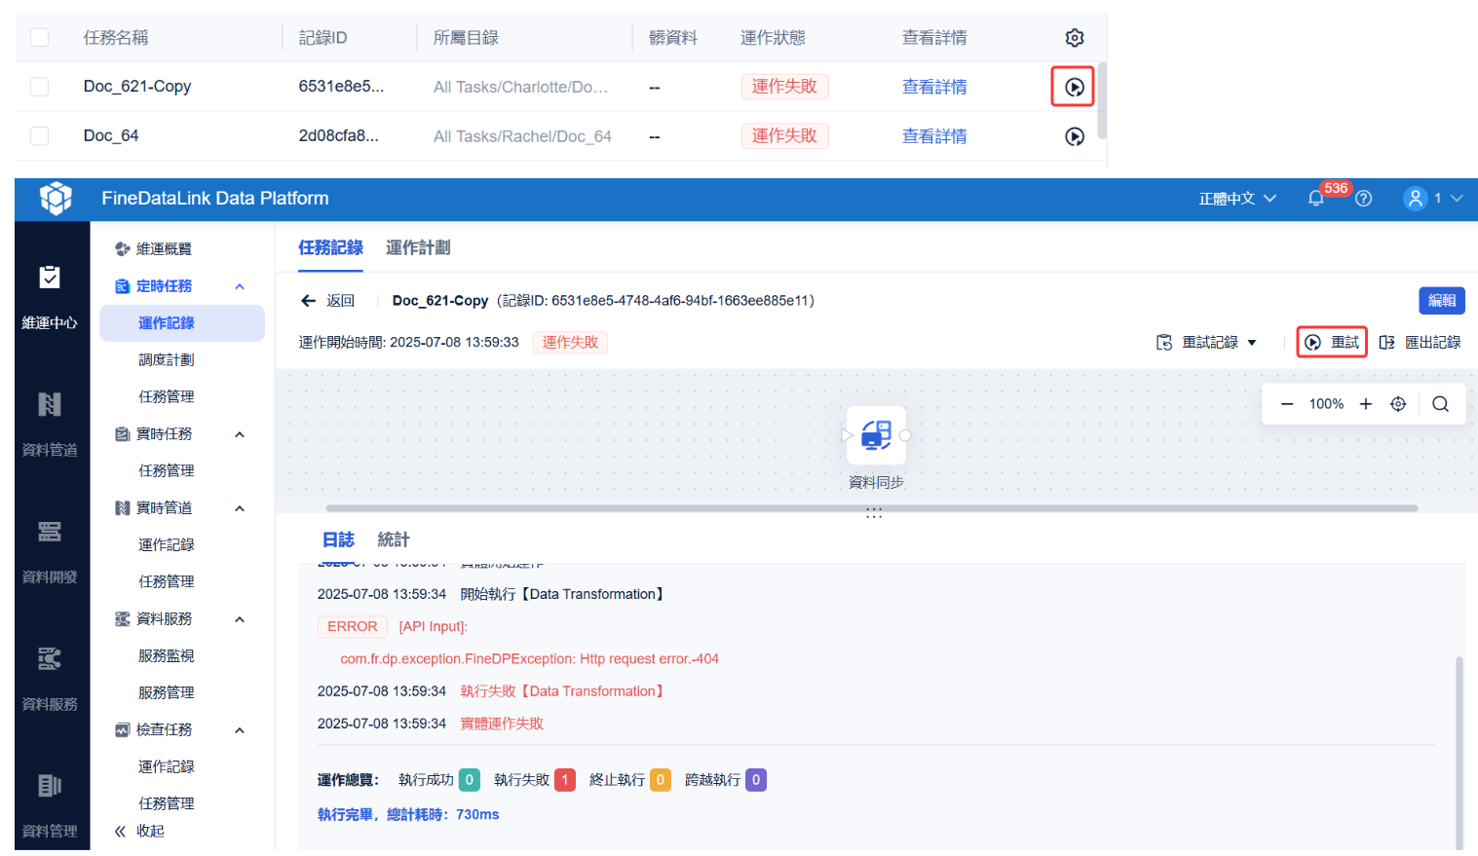The height and width of the screenshot is (856, 1478).
Task: Open the user account avatar icon
Action: coord(1415,199)
